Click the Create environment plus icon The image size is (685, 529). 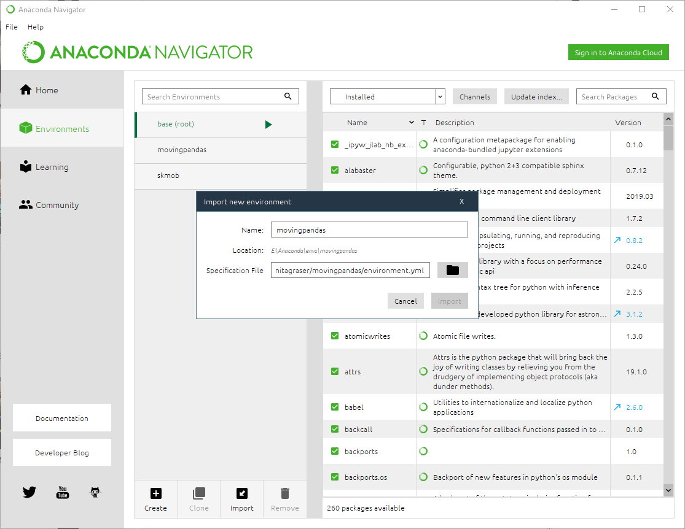[x=156, y=493]
